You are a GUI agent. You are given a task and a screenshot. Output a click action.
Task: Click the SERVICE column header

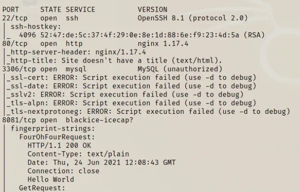click(x=81, y=9)
